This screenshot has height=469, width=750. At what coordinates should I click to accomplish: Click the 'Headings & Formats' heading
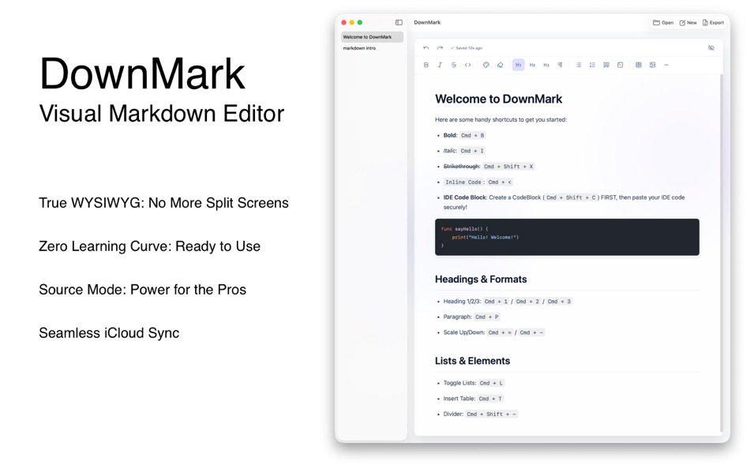[481, 280]
